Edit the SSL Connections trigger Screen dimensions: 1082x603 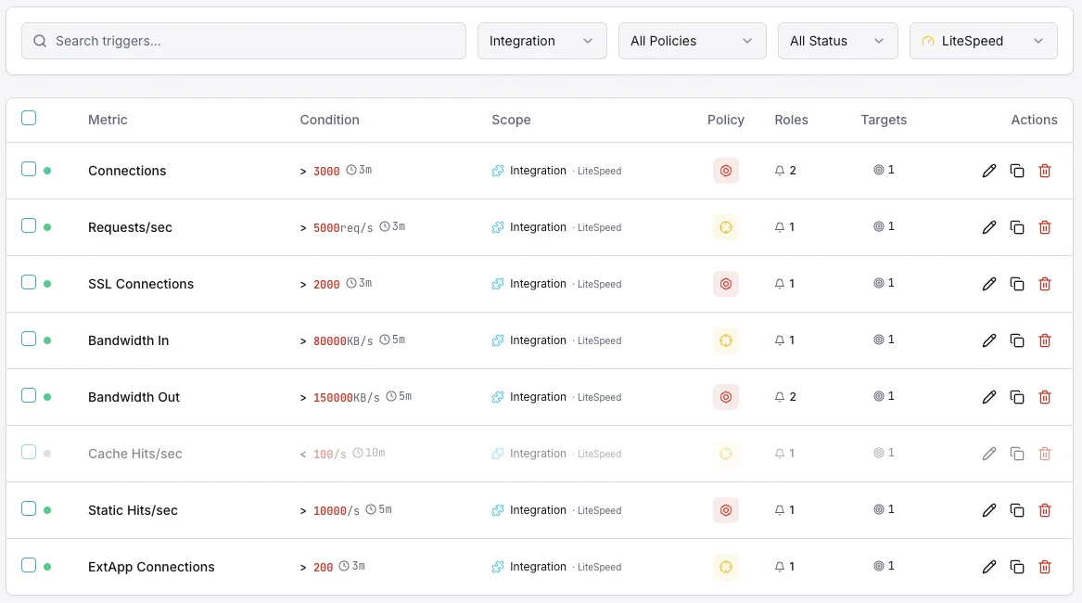click(x=989, y=284)
